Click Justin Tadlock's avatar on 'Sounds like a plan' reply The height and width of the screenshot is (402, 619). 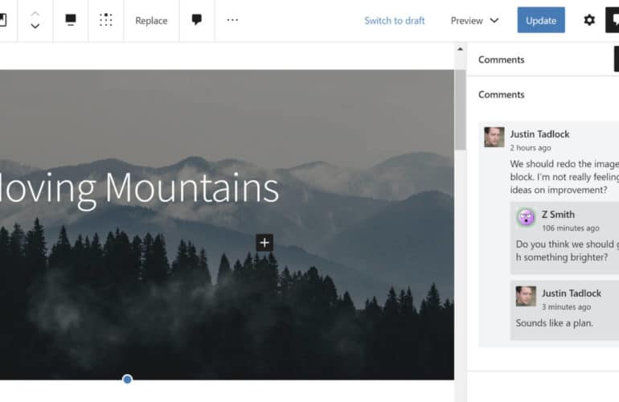tap(526, 296)
